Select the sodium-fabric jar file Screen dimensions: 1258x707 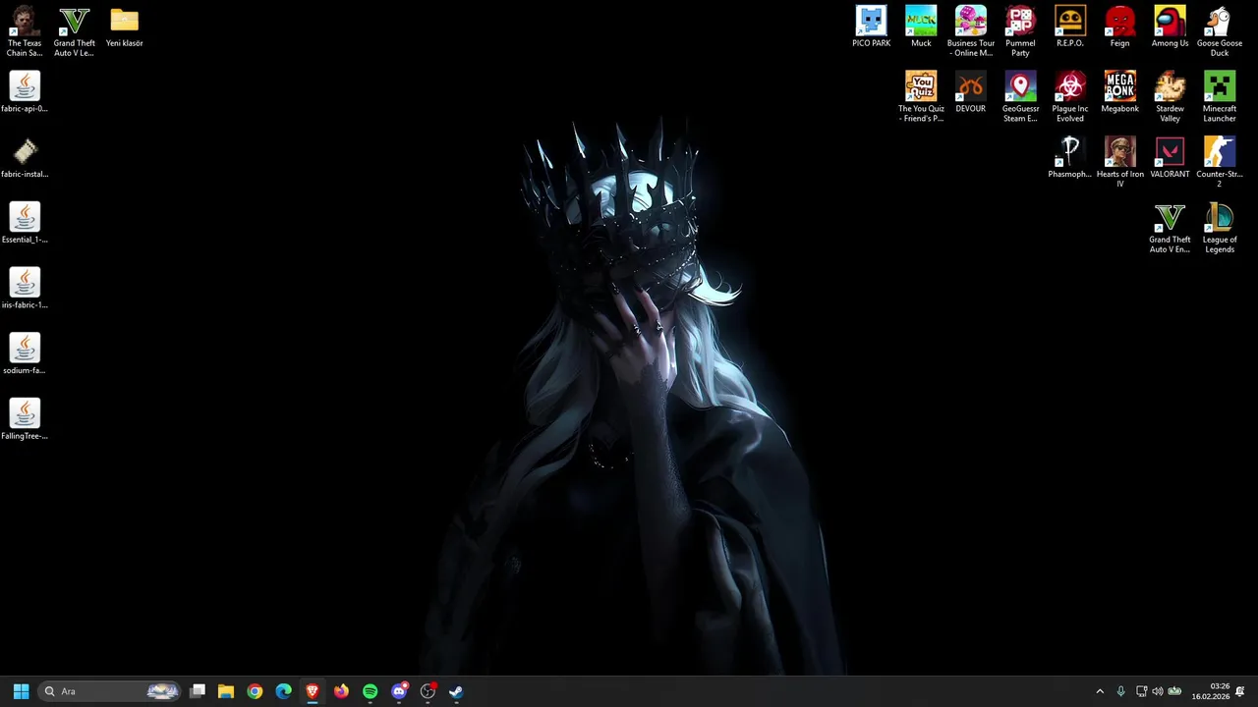(25, 354)
